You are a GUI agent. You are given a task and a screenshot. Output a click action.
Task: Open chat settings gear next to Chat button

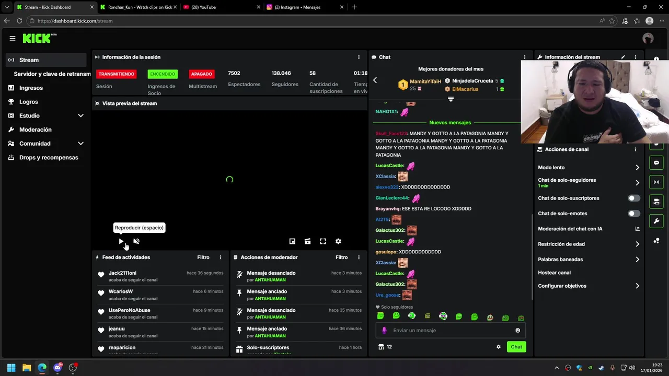[499, 347]
